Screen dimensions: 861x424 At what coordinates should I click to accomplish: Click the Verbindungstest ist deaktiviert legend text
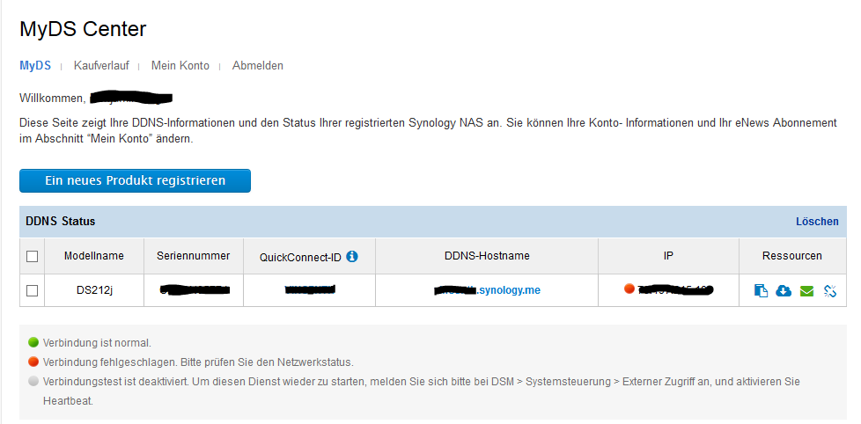[x=421, y=391]
